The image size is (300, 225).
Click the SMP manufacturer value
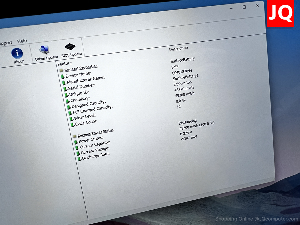pos(175,67)
